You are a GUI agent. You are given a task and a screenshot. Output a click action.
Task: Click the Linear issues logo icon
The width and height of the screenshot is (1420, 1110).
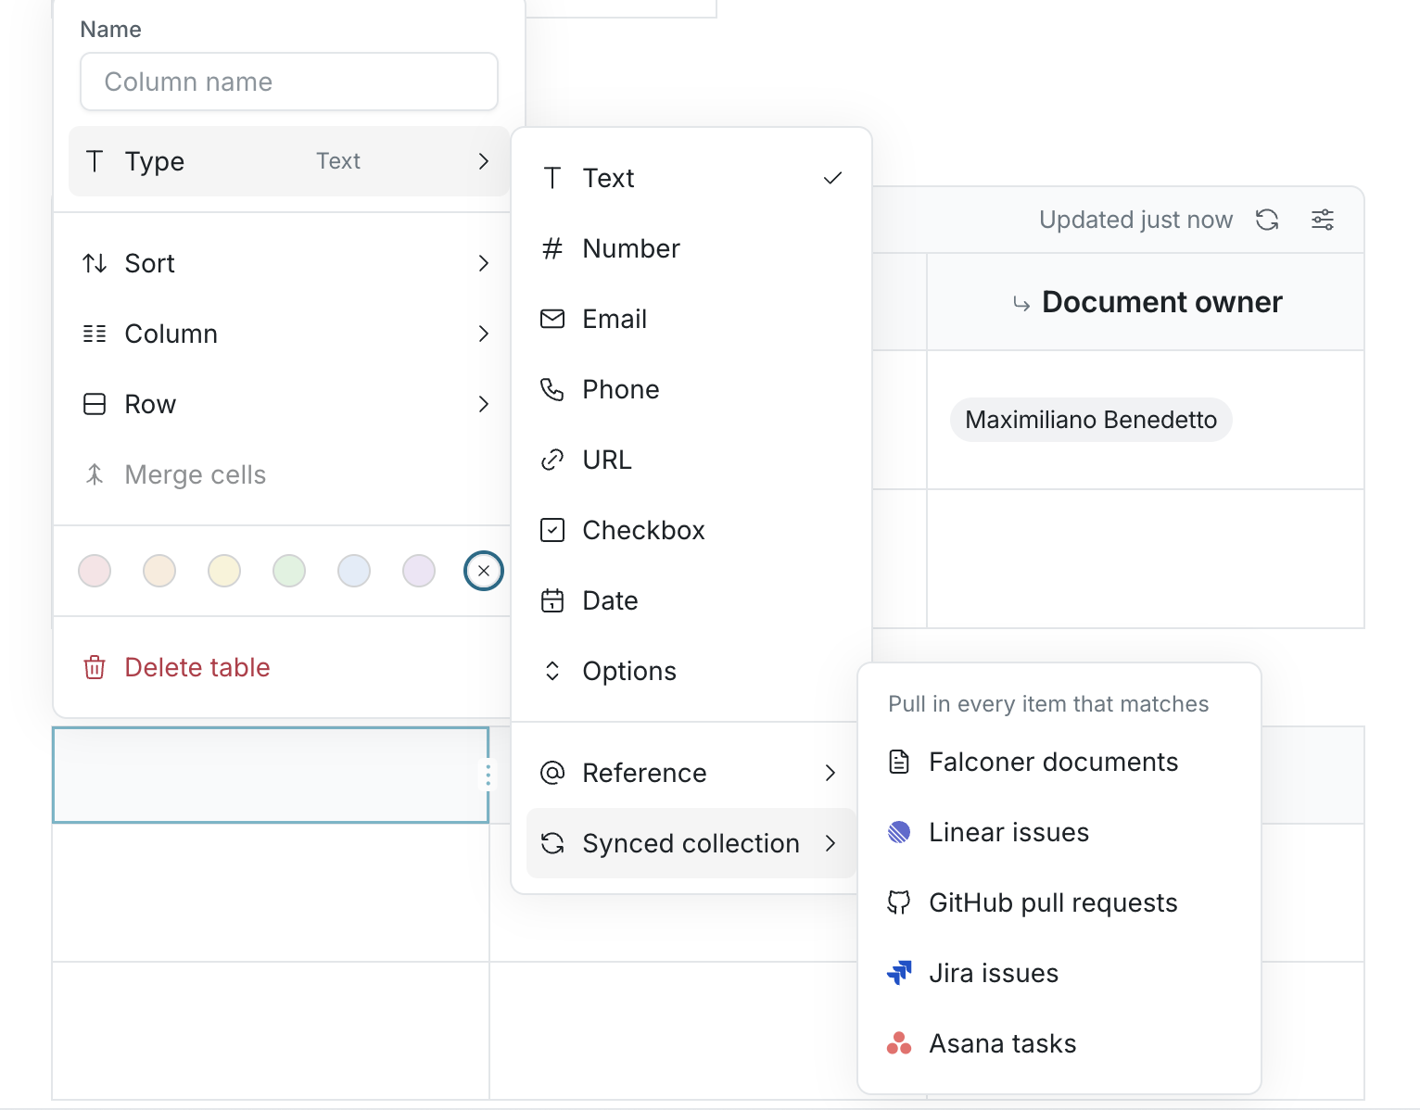(x=899, y=832)
